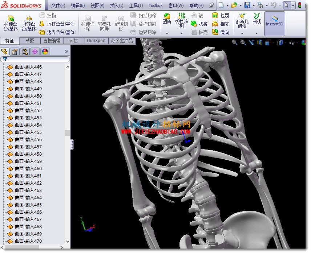Switch to the DimXpert command tab
Viewport: 311px width, 254px height.
click(x=96, y=41)
